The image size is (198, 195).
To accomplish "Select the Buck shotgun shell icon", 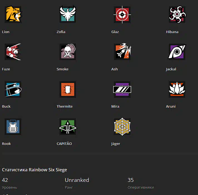I will (x=13, y=89).
